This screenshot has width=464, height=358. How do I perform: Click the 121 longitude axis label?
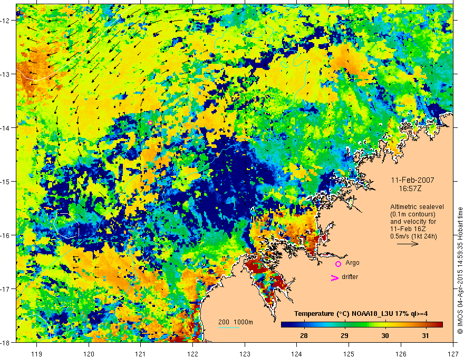coord(141,354)
